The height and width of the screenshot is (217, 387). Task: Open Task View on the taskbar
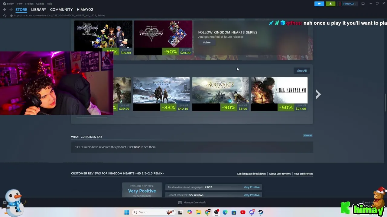180,212
